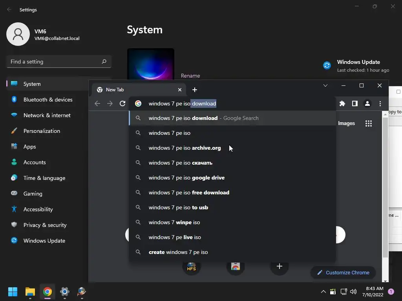Viewport: 402px width, 301px height.
Task: Choose suggestion 'windows 7 pe iso free download'
Action: click(232, 192)
